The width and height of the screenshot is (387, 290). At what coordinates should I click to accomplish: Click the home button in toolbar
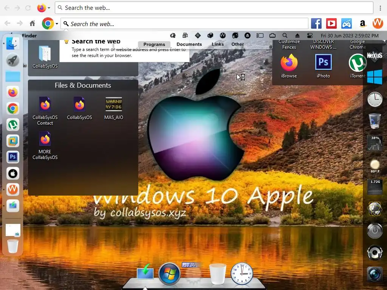33,23
